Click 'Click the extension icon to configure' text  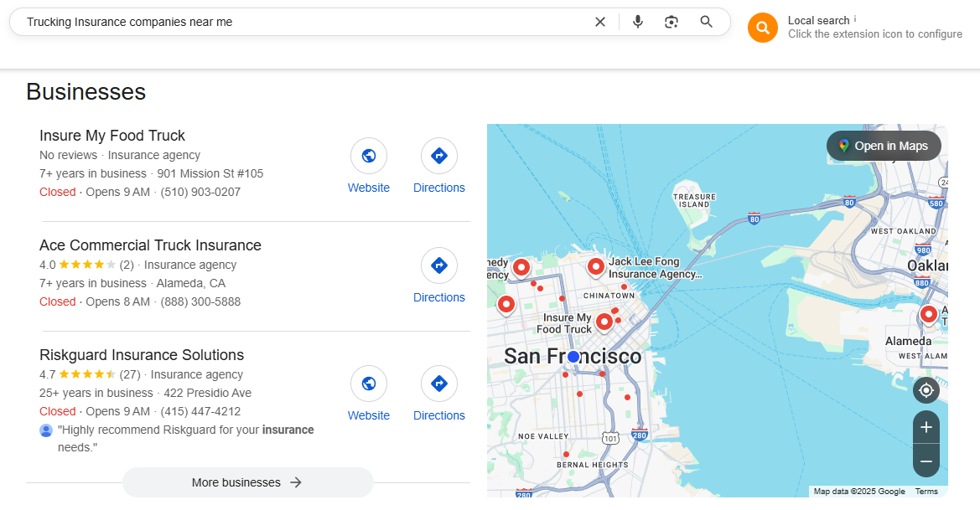point(875,34)
